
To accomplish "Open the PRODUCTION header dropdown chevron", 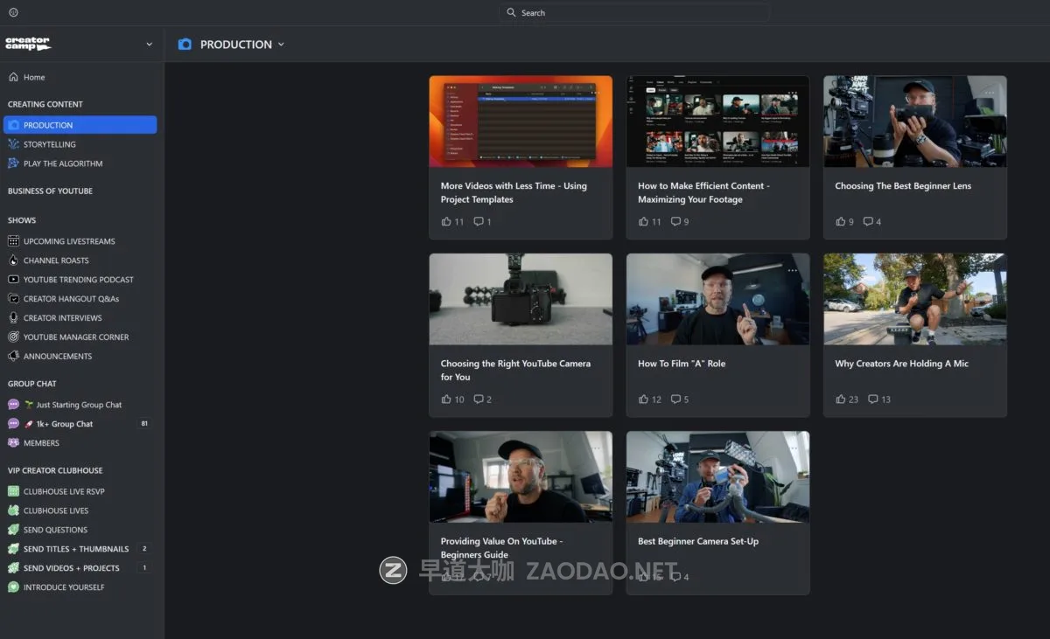I will pyautogui.click(x=281, y=45).
